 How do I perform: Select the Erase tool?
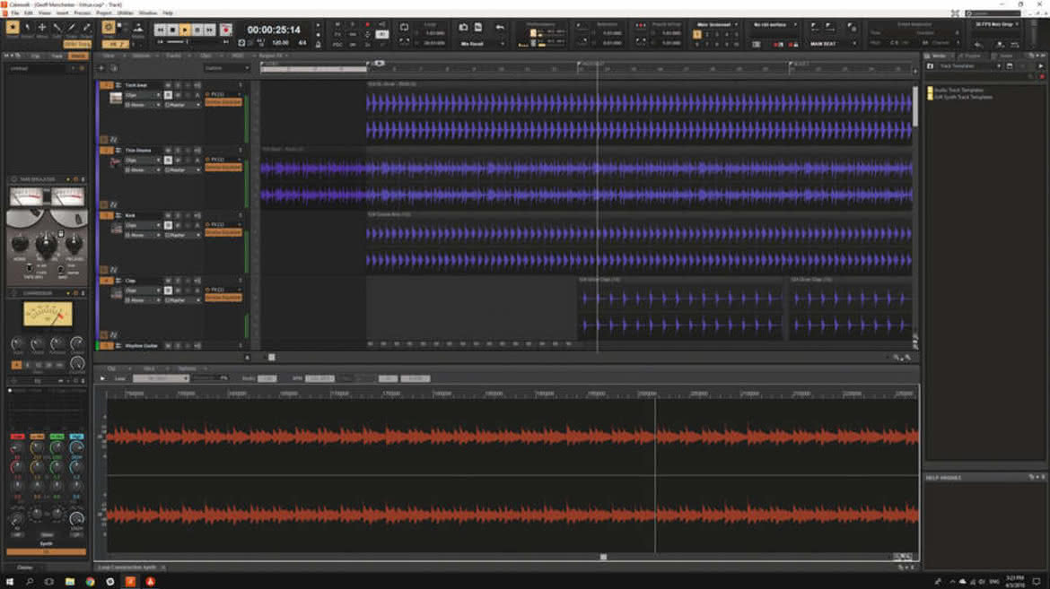tap(86, 28)
